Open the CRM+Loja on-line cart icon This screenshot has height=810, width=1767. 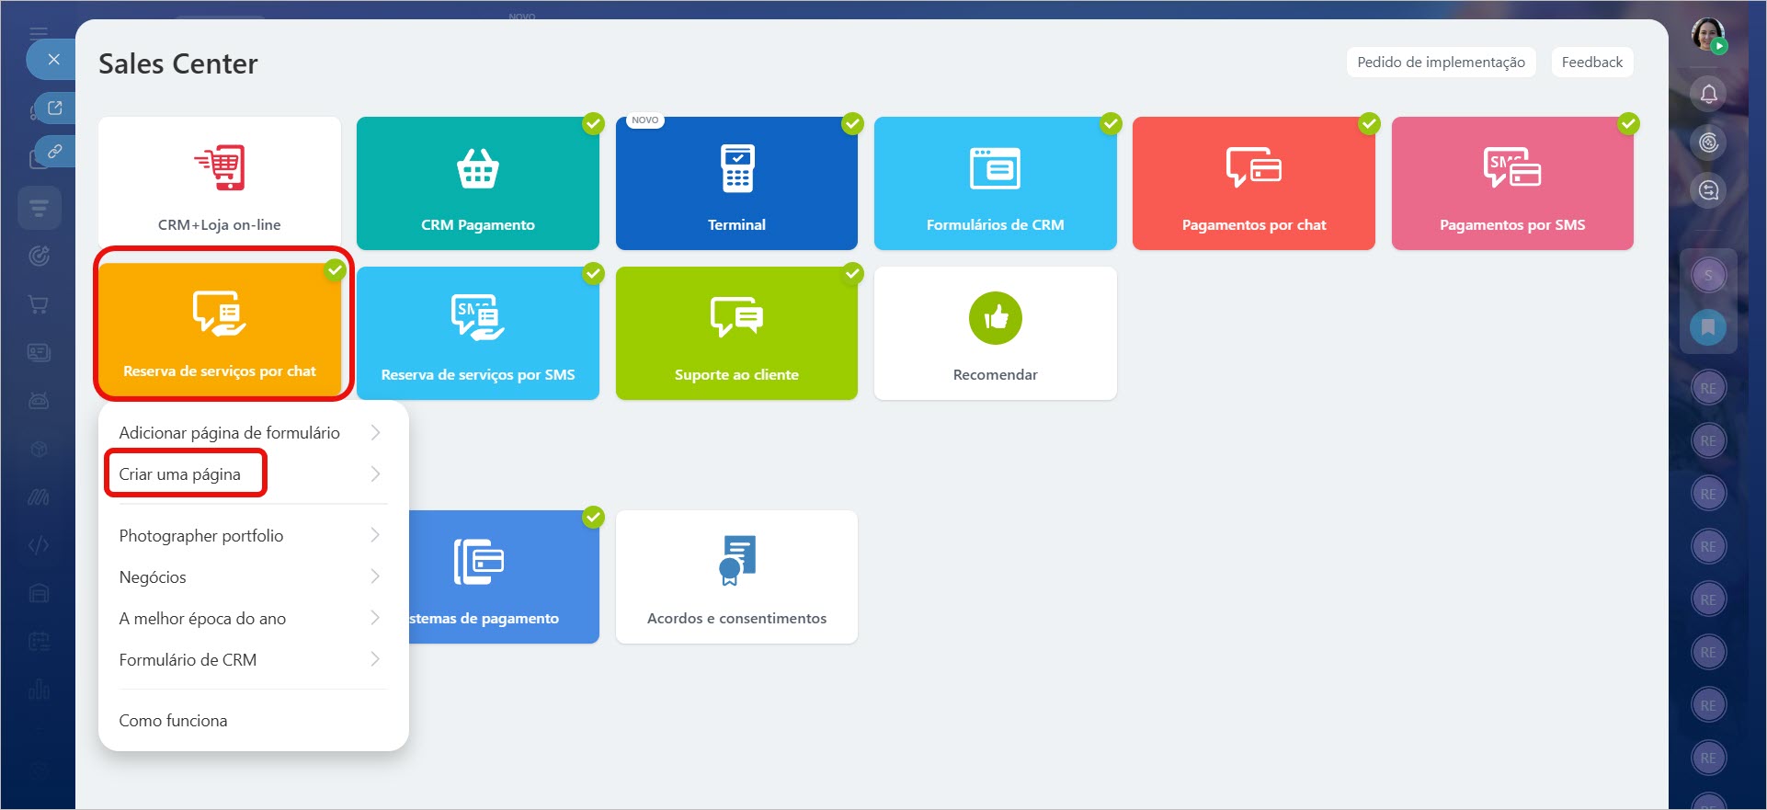click(x=220, y=167)
